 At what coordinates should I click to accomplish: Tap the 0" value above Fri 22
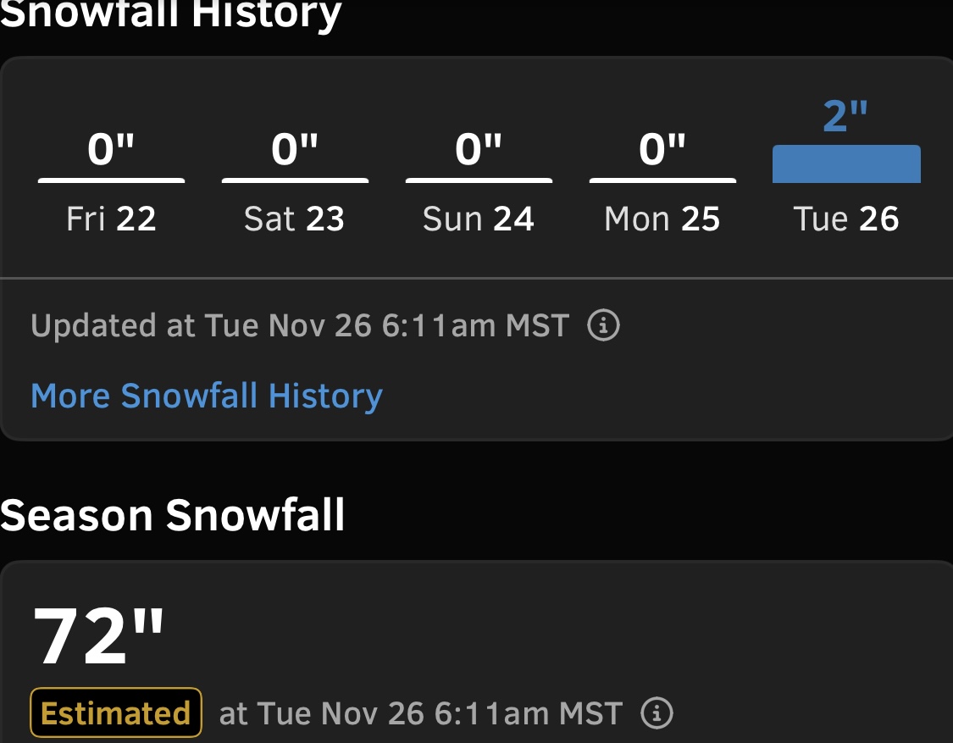click(x=111, y=149)
